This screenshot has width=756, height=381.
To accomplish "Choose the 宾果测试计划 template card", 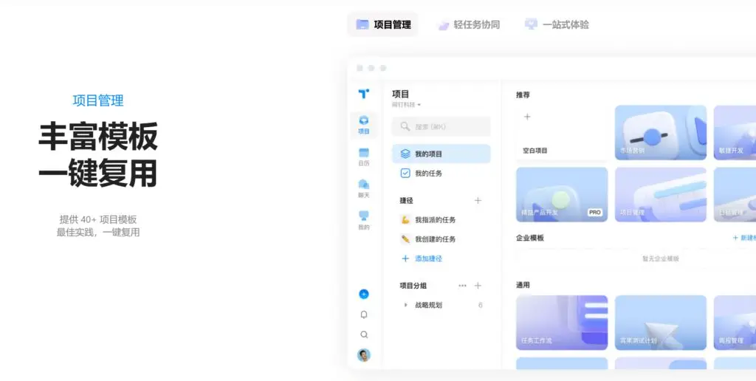I will click(661, 323).
